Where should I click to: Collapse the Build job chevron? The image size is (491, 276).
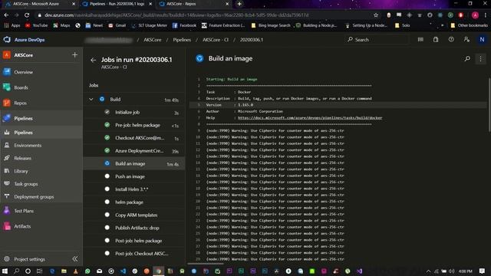point(91,100)
